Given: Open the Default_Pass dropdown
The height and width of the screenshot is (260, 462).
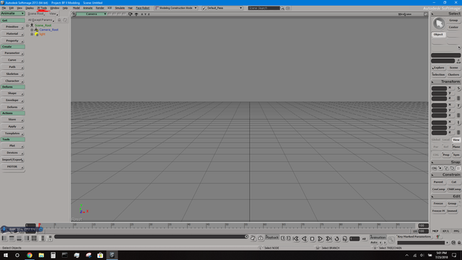Looking at the screenshot, I should [222, 8].
